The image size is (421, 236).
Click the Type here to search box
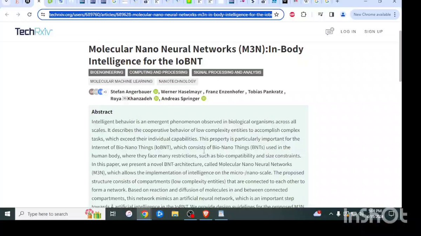point(60,214)
